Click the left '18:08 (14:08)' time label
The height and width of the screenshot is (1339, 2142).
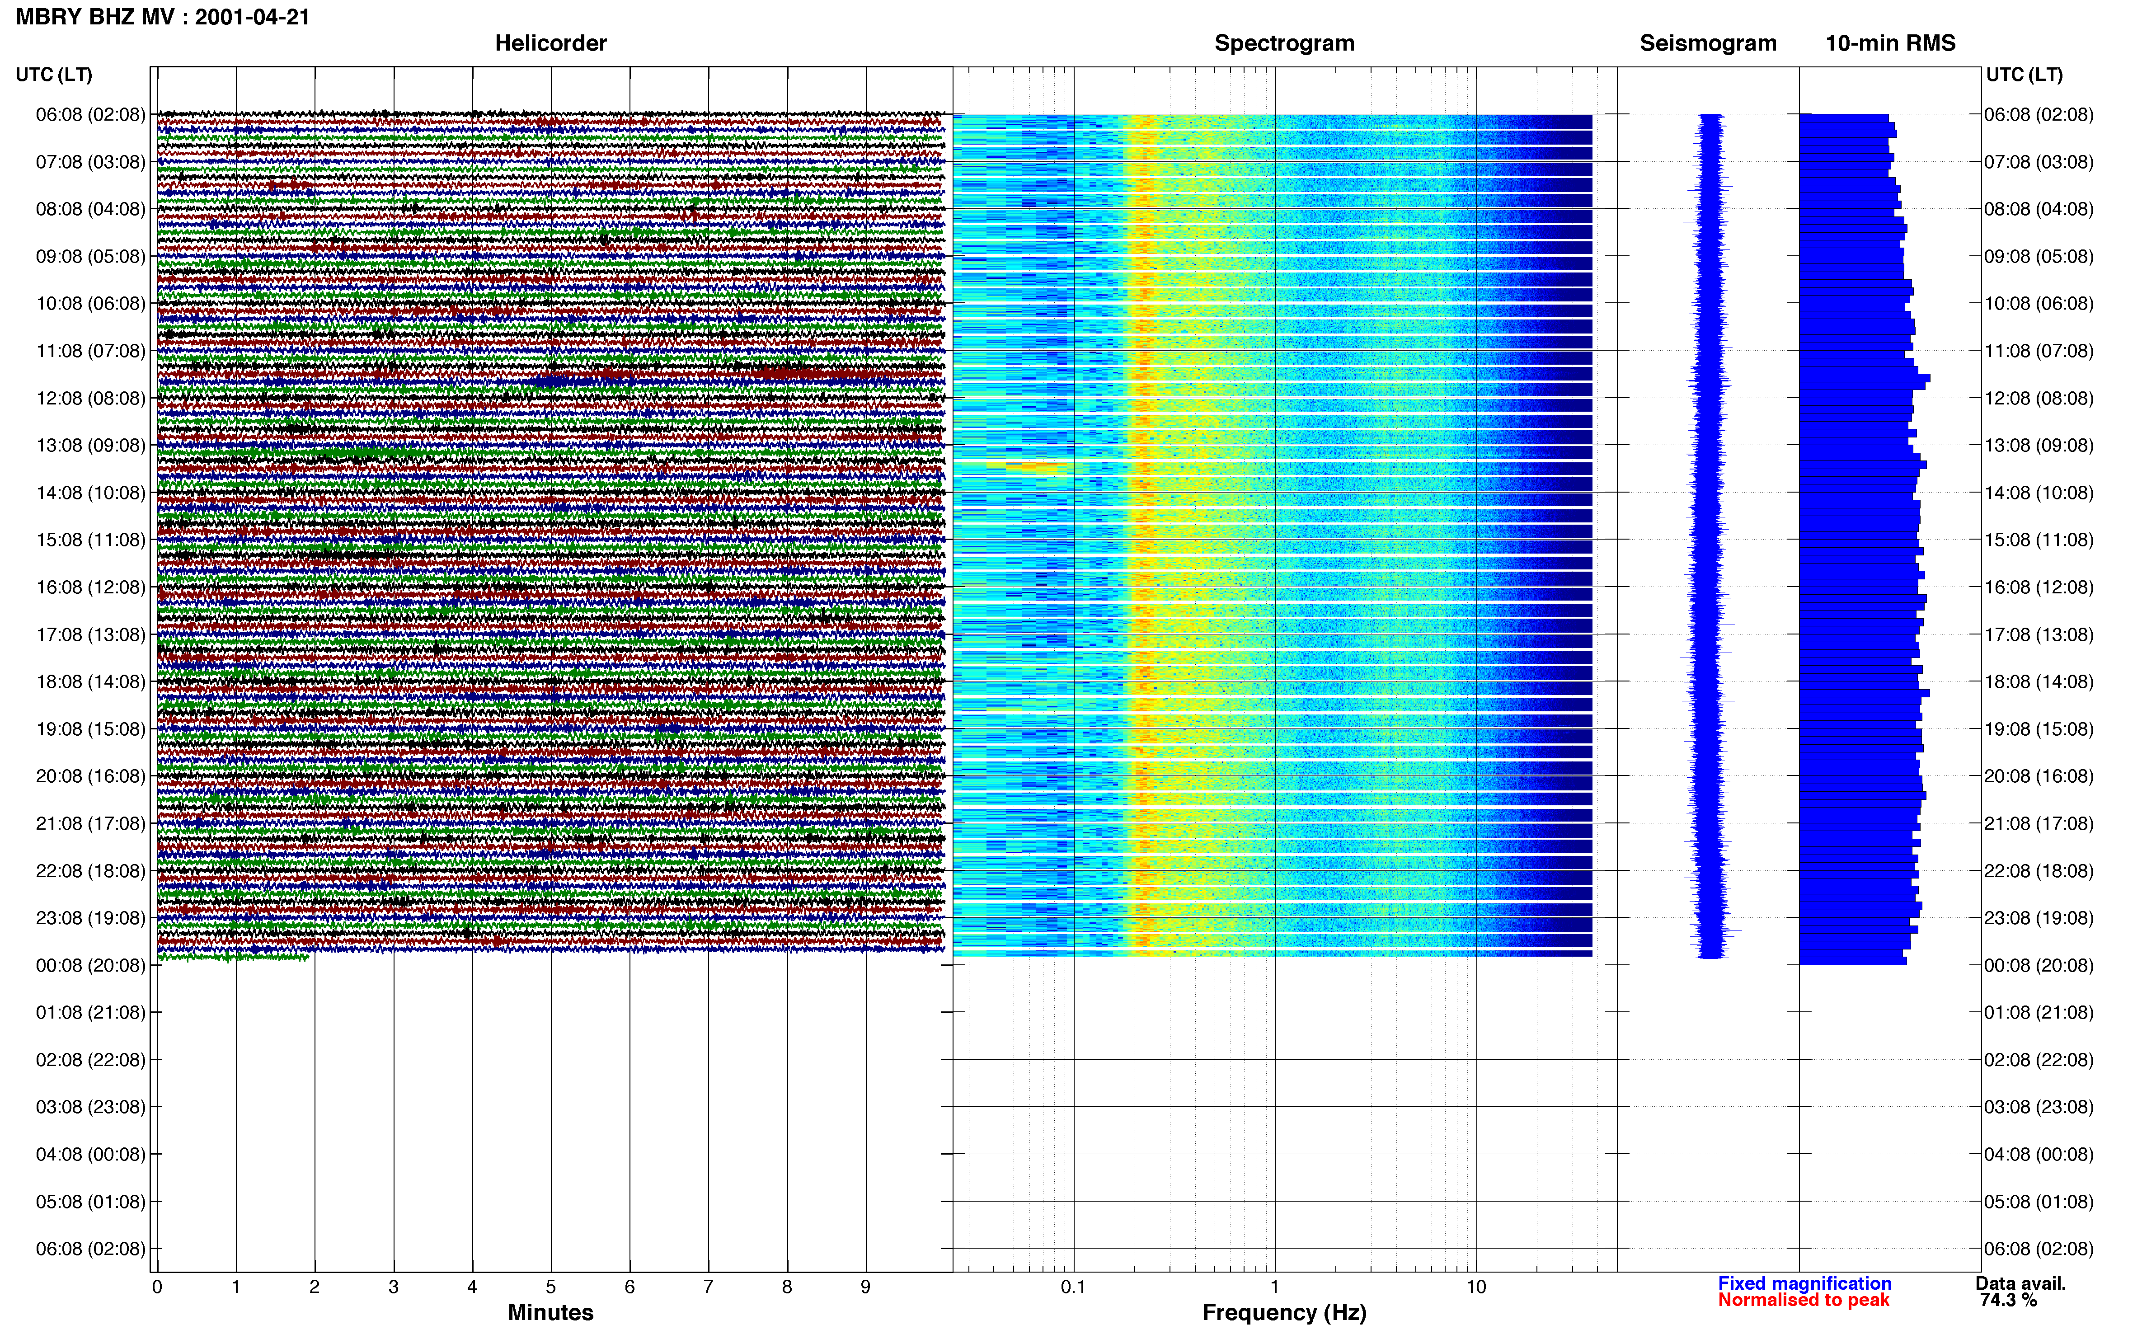(90, 682)
